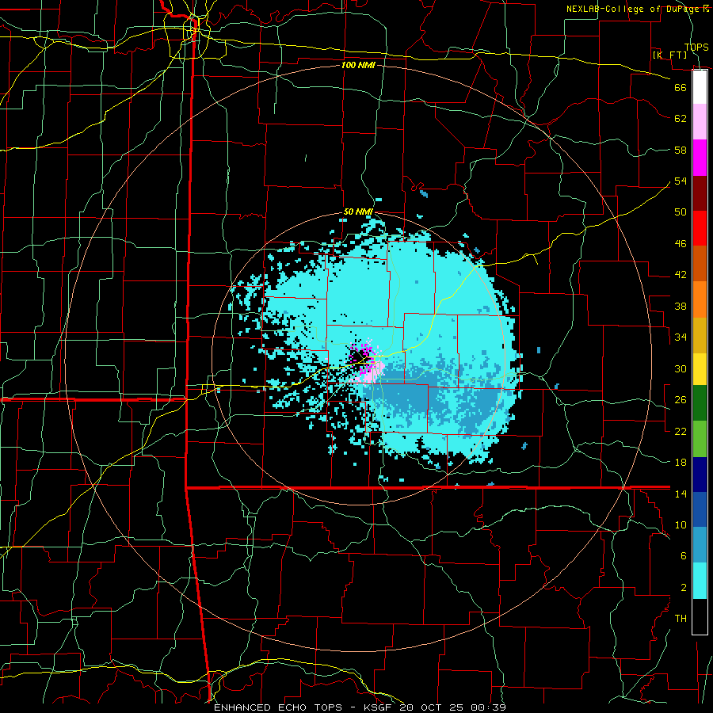This screenshot has height=713, width=713.
Task: Pick the magenta color block in the legend
Action: 700,158
